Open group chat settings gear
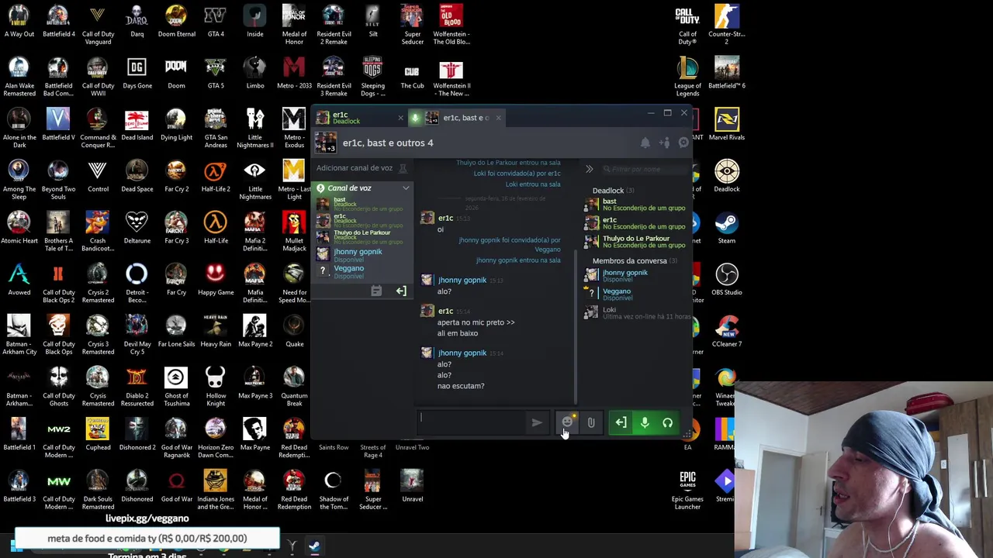This screenshot has height=558, width=993. point(683,143)
